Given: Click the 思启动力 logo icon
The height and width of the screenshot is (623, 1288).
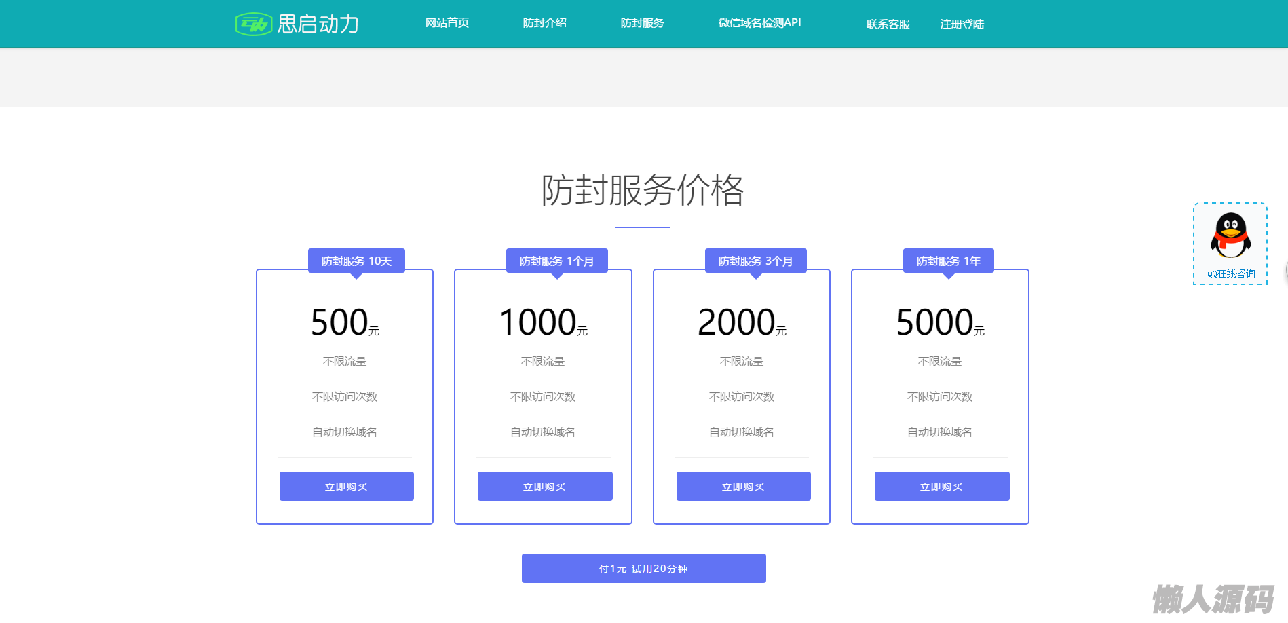Looking at the screenshot, I should 253,24.
